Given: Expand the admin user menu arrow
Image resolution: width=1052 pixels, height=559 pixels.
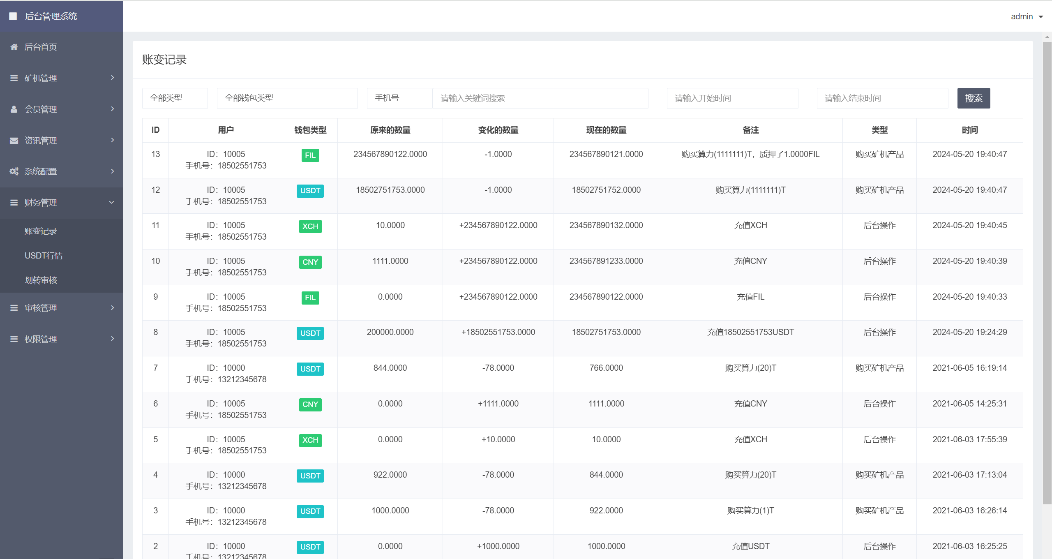Looking at the screenshot, I should pyautogui.click(x=1041, y=17).
